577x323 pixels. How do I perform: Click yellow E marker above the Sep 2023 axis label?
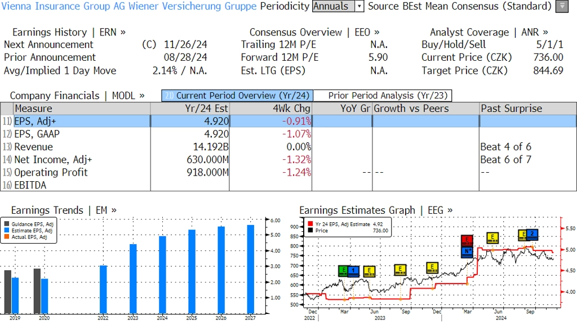pos(400,270)
